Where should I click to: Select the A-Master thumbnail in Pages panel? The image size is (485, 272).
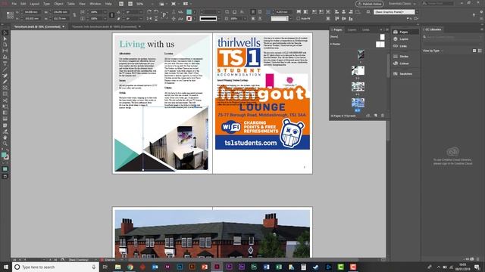pyautogui.click(x=380, y=44)
